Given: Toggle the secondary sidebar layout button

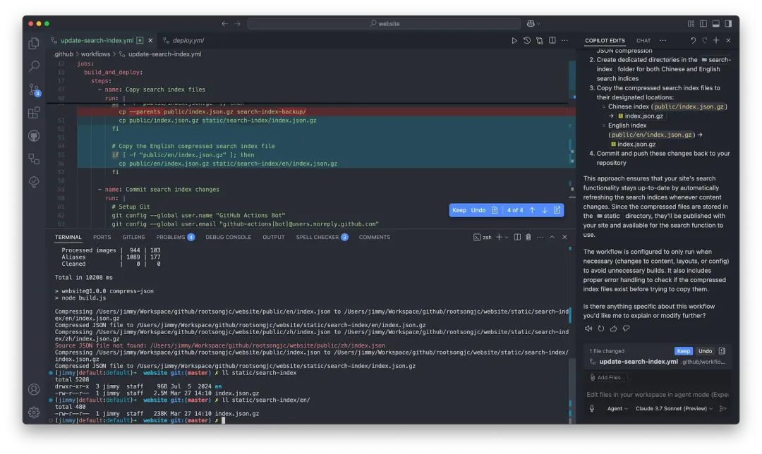Looking at the screenshot, I should coord(728,23).
